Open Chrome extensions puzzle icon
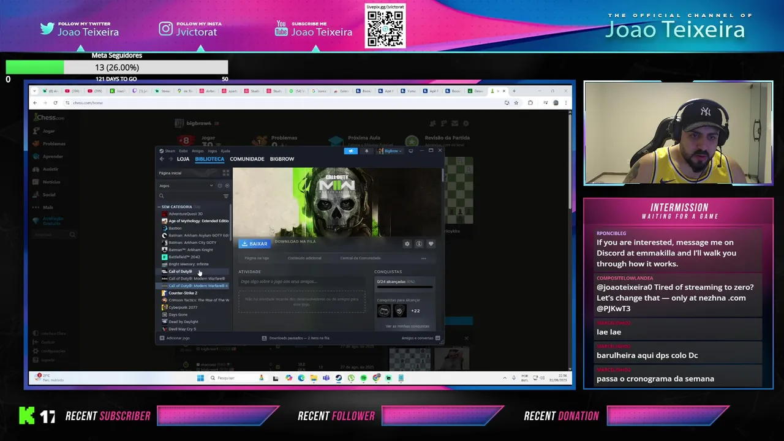This screenshot has width=784, height=441. point(530,103)
